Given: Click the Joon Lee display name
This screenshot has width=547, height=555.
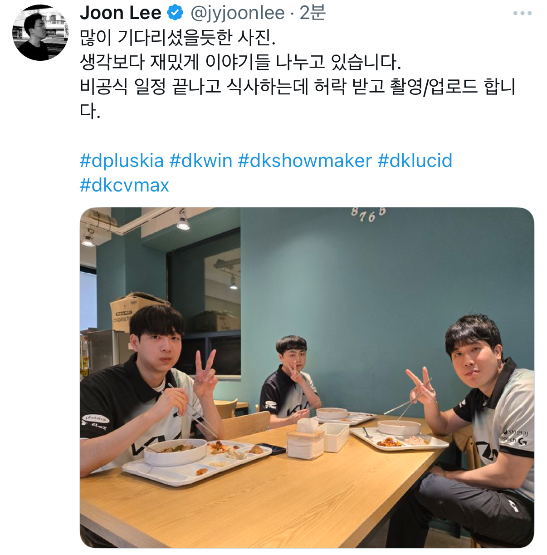Looking at the screenshot, I should point(121,13).
